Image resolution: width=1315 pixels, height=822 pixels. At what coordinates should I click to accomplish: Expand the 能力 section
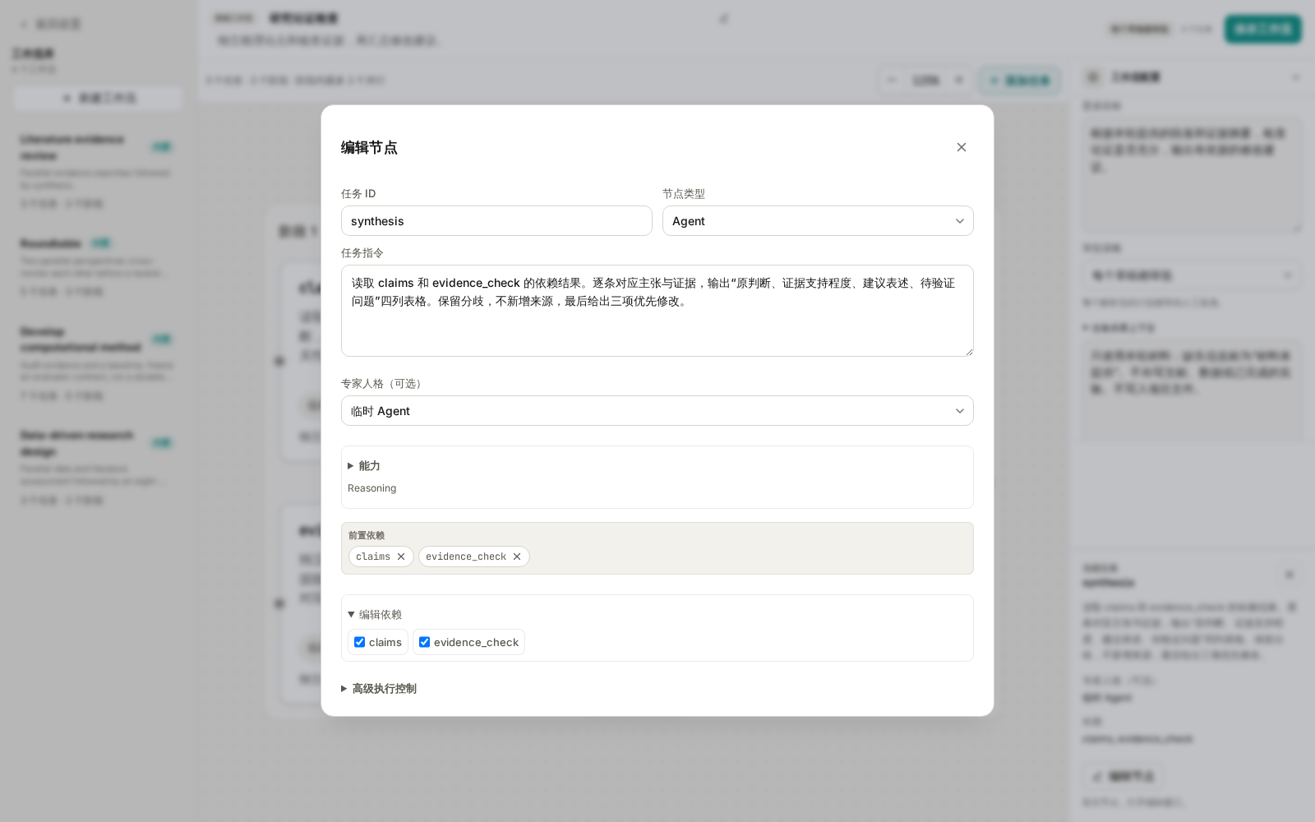click(x=363, y=466)
